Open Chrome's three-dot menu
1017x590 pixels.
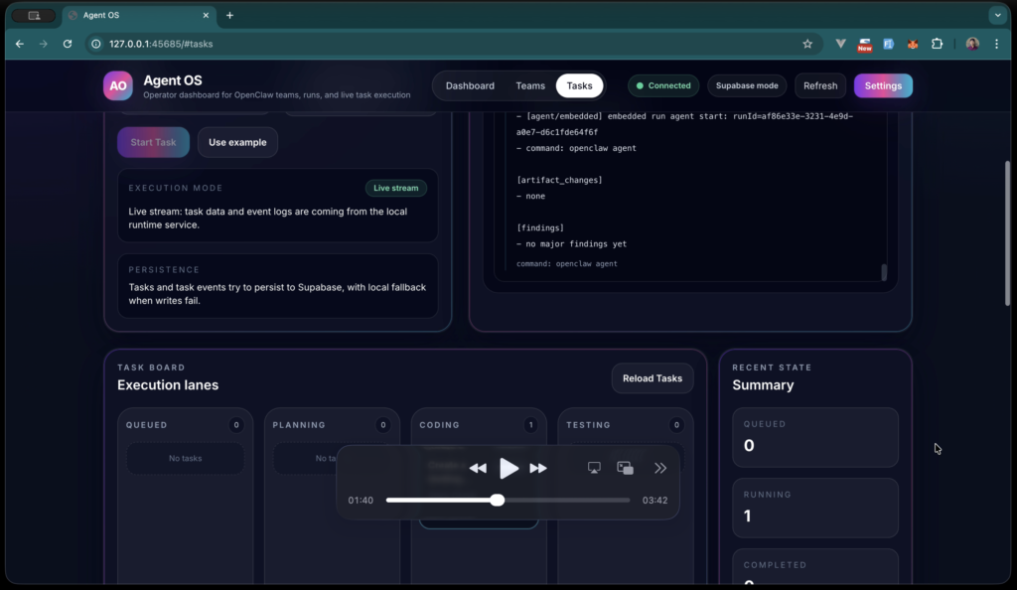tap(996, 44)
